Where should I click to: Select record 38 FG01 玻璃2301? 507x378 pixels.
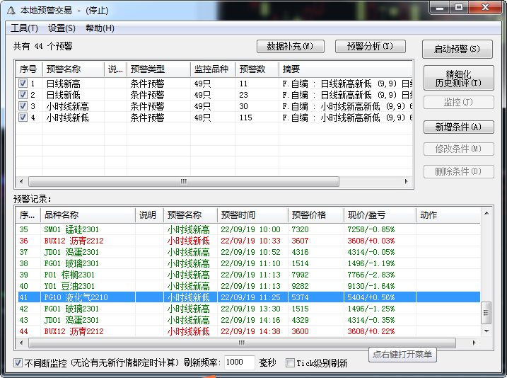(249, 263)
